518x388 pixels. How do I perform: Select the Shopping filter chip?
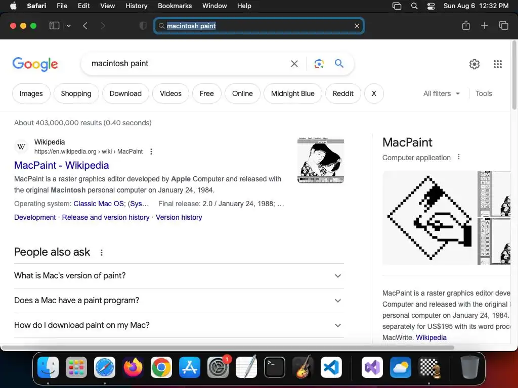click(76, 93)
